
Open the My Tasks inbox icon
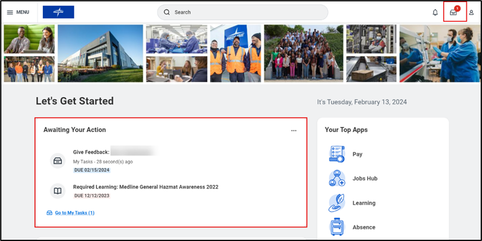[454, 13]
